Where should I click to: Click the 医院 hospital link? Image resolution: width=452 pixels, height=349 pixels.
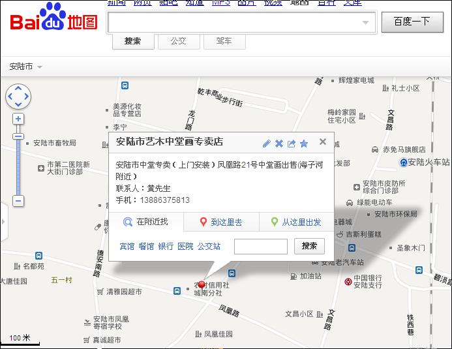coord(185,247)
